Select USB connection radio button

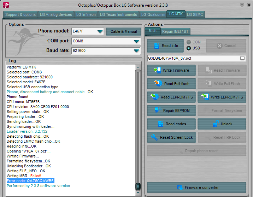click(189, 48)
